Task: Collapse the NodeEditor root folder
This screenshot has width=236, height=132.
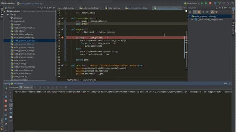Action: 5,11
